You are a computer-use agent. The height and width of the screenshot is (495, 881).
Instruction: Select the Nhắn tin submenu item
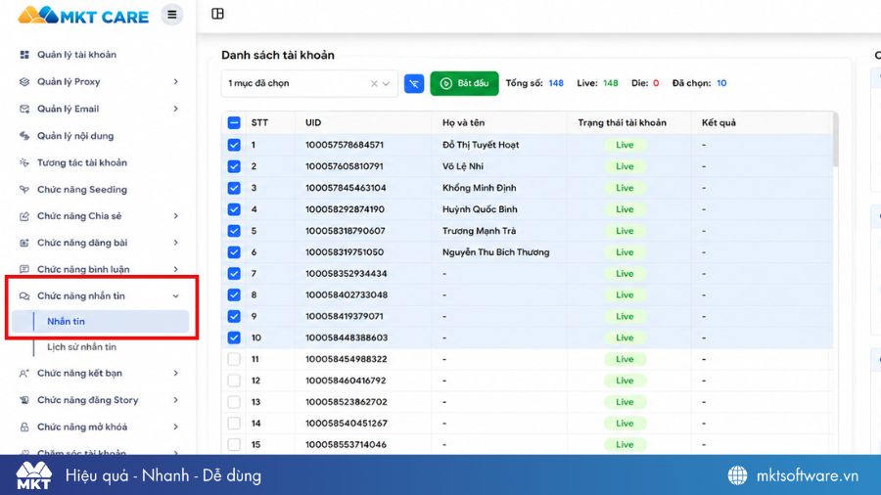[x=100, y=322]
